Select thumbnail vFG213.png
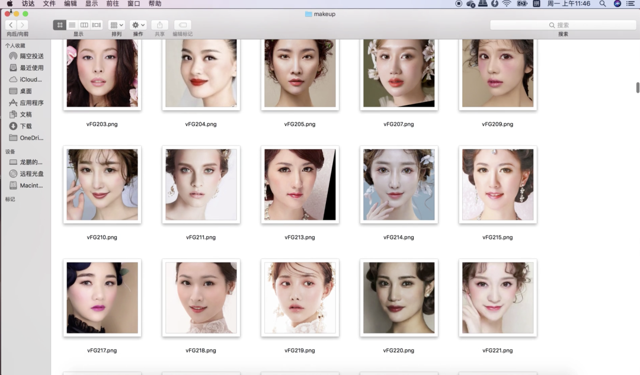 [x=300, y=184]
